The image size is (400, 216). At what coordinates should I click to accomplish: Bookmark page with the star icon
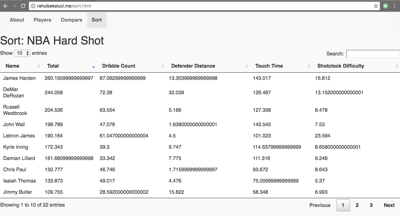(x=376, y=6)
